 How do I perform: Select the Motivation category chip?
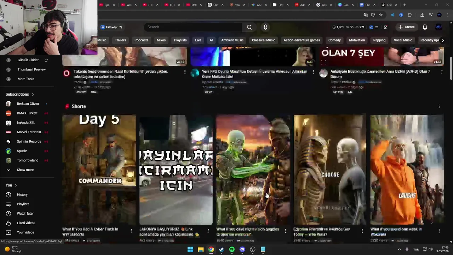357,40
